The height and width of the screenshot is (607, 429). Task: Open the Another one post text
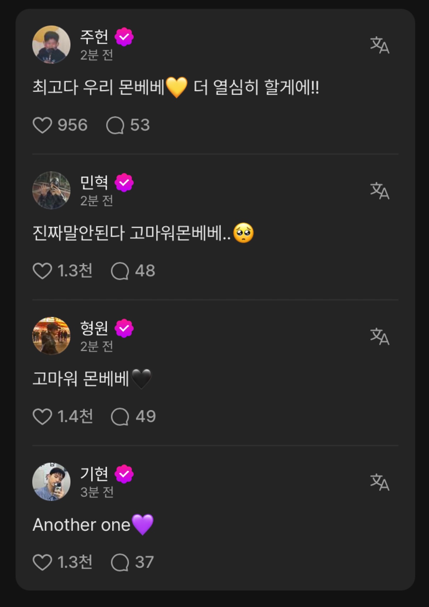click(x=82, y=525)
